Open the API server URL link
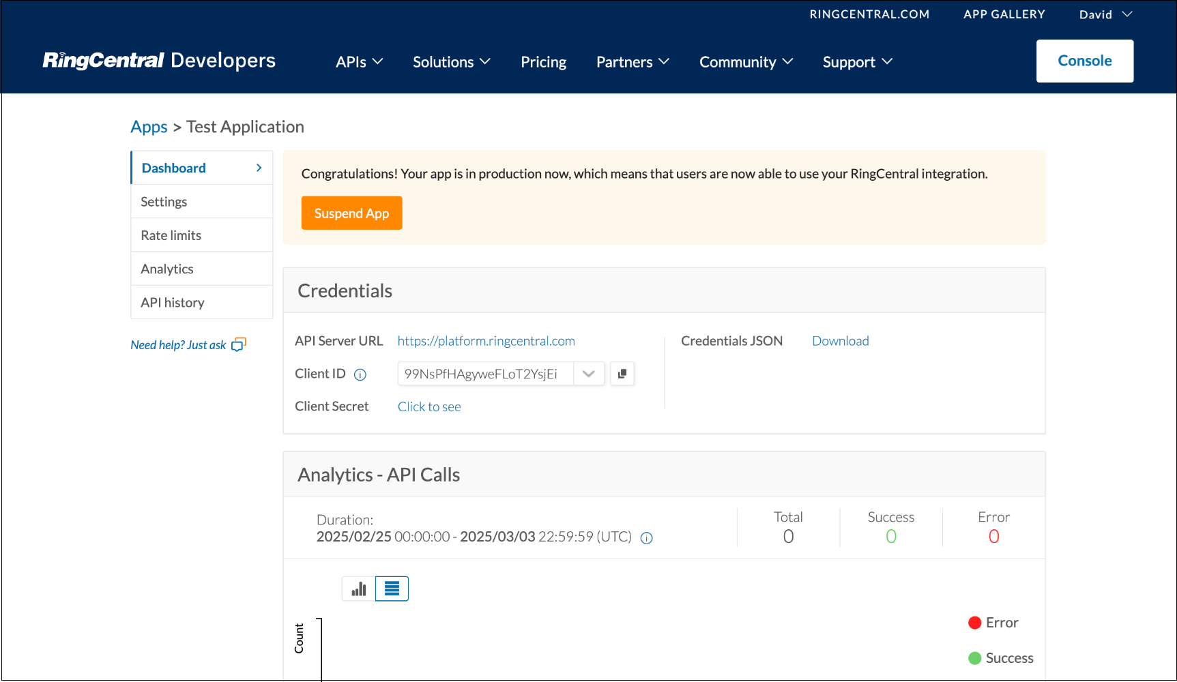Image resolution: width=1177 pixels, height=682 pixels. coord(486,341)
